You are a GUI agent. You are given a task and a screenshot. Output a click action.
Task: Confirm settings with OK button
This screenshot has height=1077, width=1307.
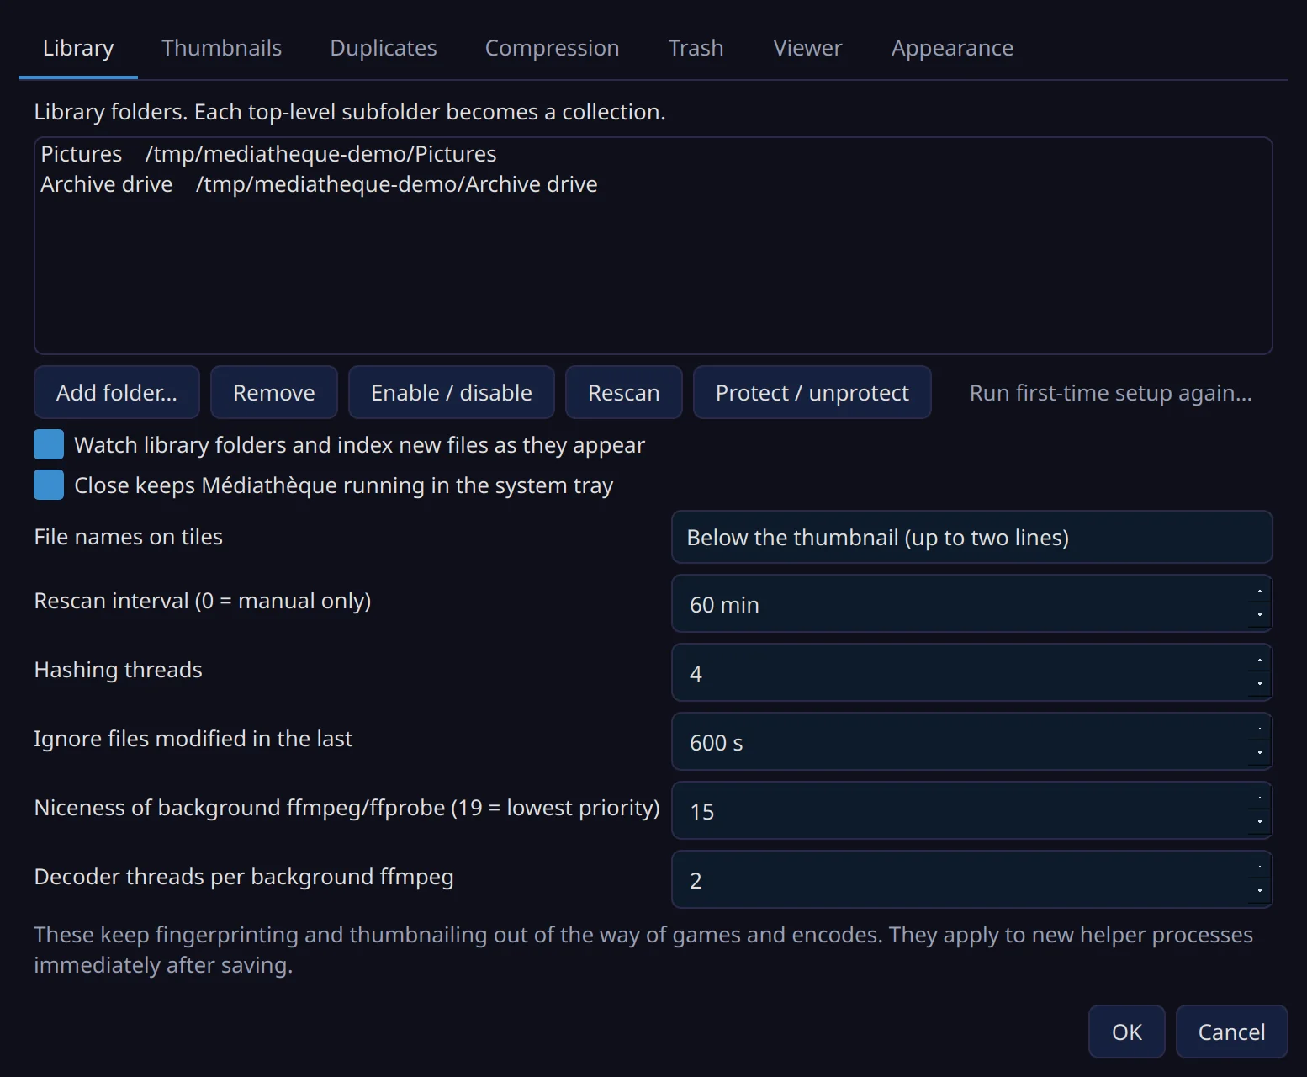click(1127, 1032)
